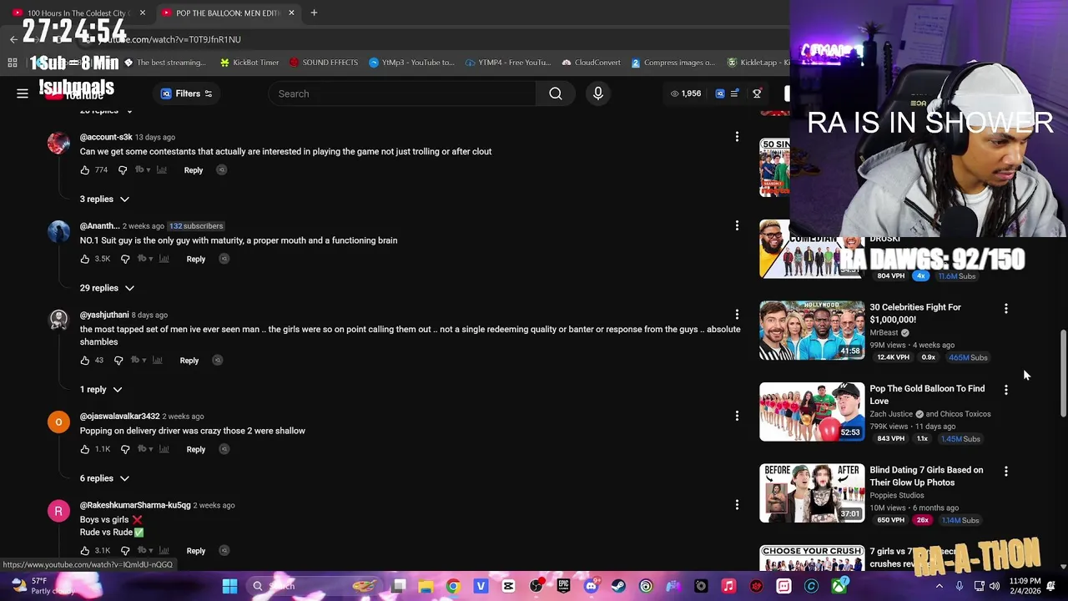Open the bookmarks bar apps grid icon
The image size is (1068, 601).
coord(13,63)
